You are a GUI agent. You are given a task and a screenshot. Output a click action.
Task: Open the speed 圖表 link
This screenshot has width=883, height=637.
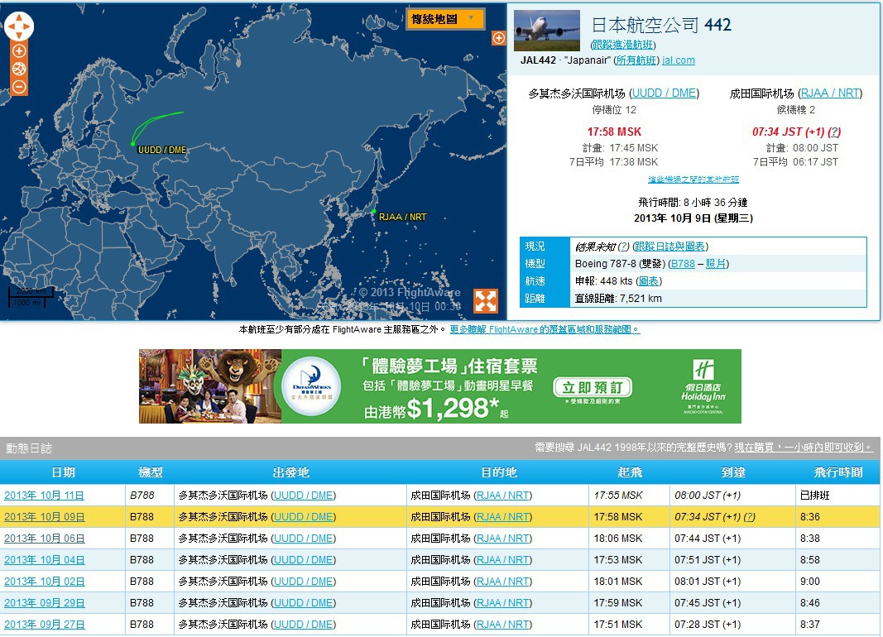tap(649, 281)
